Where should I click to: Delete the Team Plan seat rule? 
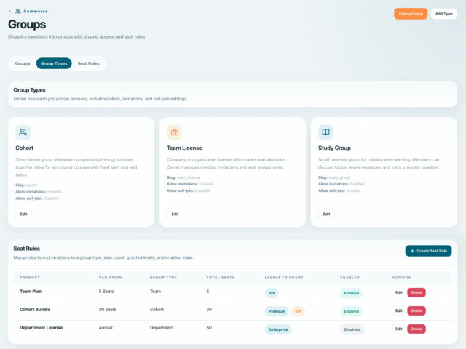[416, 292]
